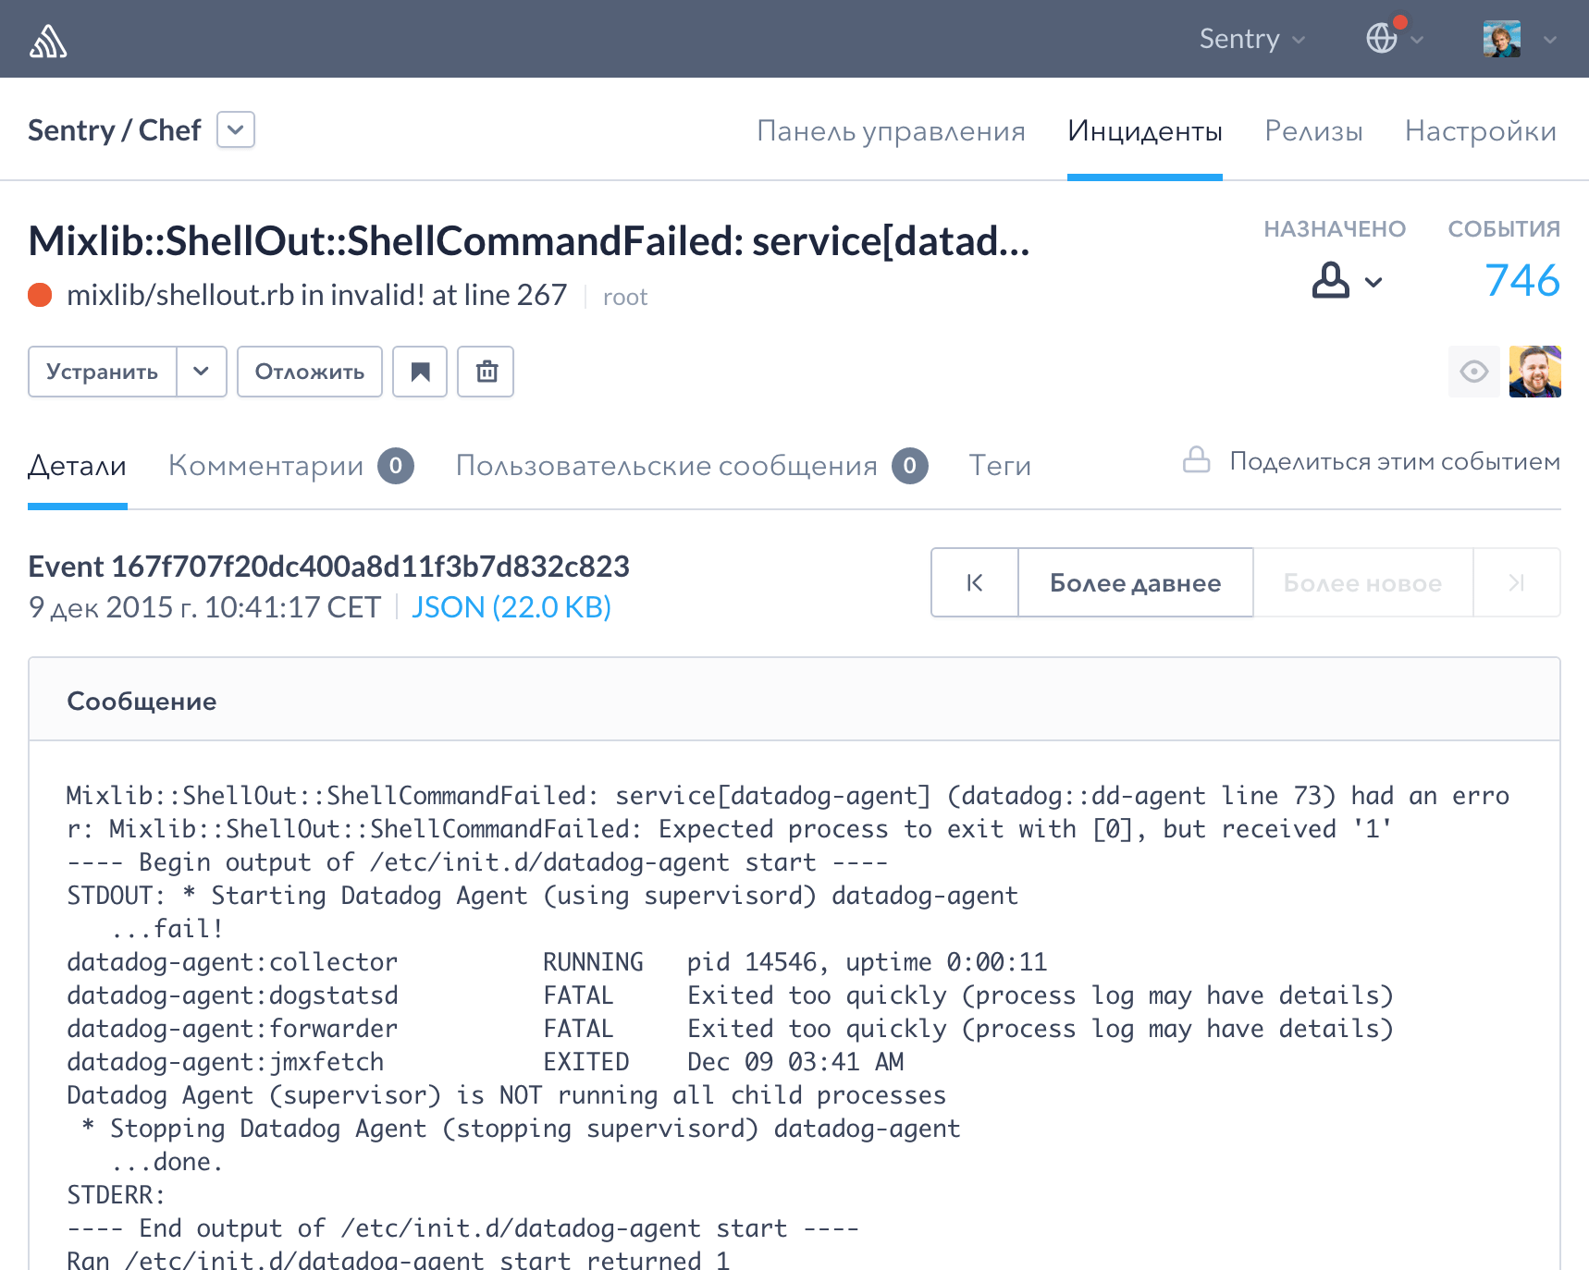Screen dimensions: 1589x1270
Task: Switch to the Детали tab
Action: tap(78, 465)
